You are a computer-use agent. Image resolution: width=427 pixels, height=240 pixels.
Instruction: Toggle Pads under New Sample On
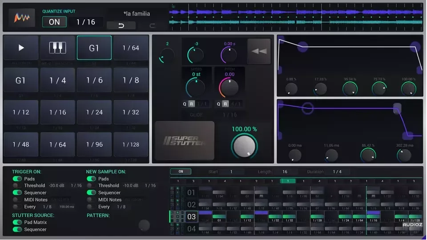click(x=91, y=179)
